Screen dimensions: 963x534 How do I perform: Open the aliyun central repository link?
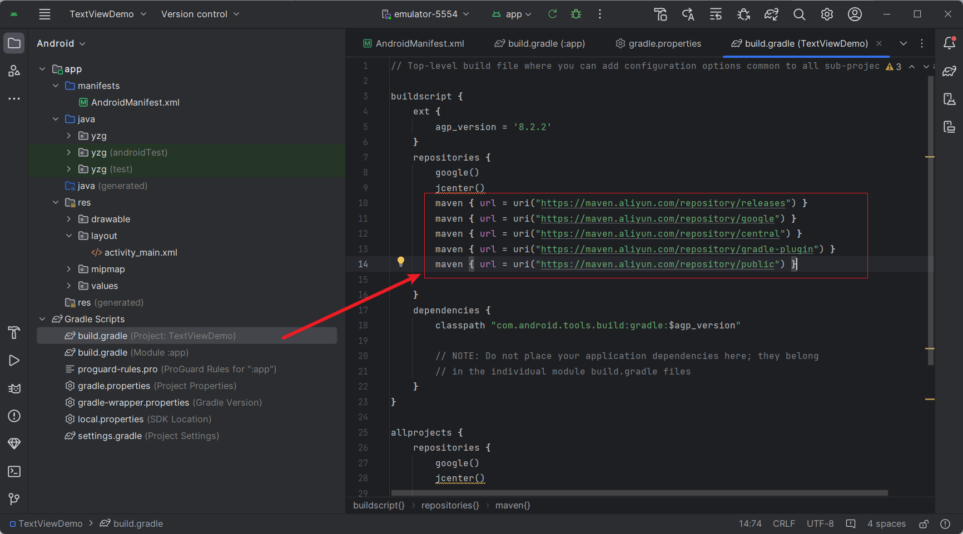[x=660, y=234]
